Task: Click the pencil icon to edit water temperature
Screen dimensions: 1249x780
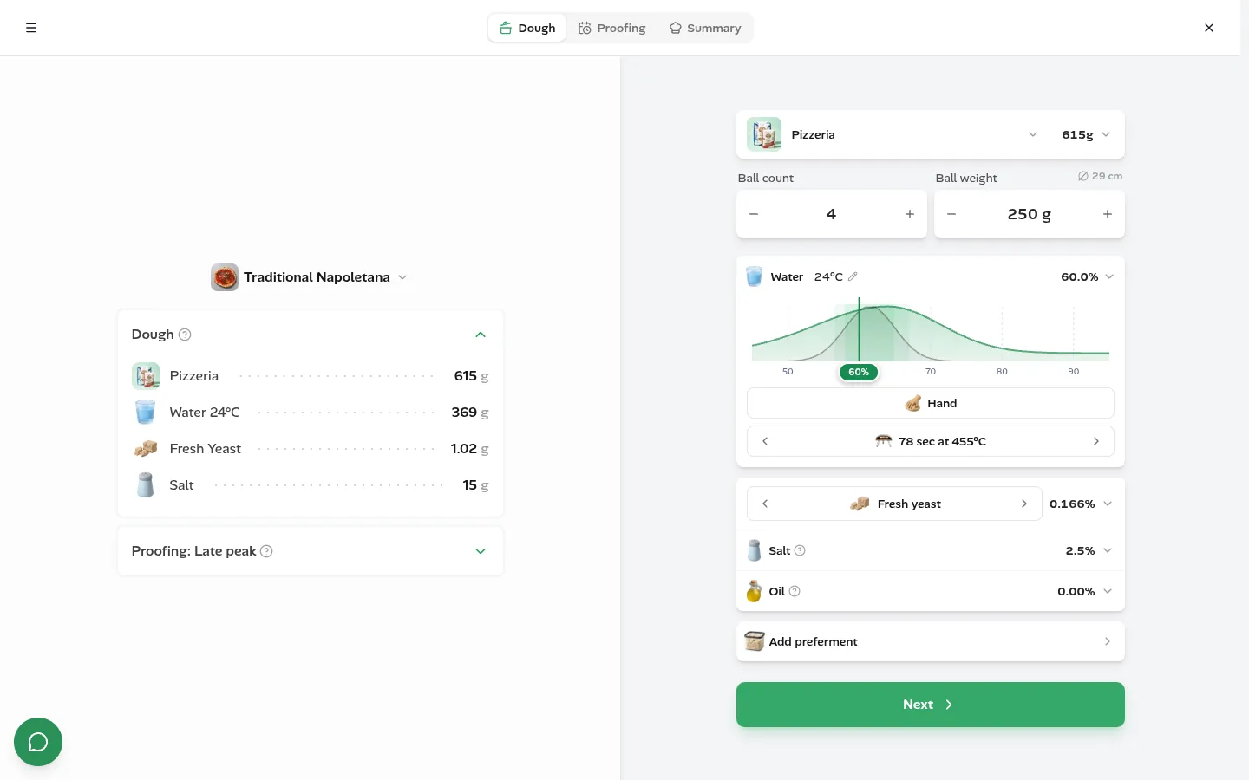Action: (x=853, y=276)
